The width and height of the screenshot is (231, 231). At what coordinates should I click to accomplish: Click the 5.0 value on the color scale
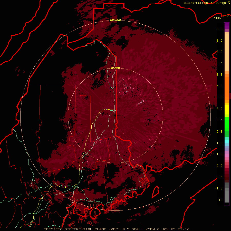(x=219, y=97)
